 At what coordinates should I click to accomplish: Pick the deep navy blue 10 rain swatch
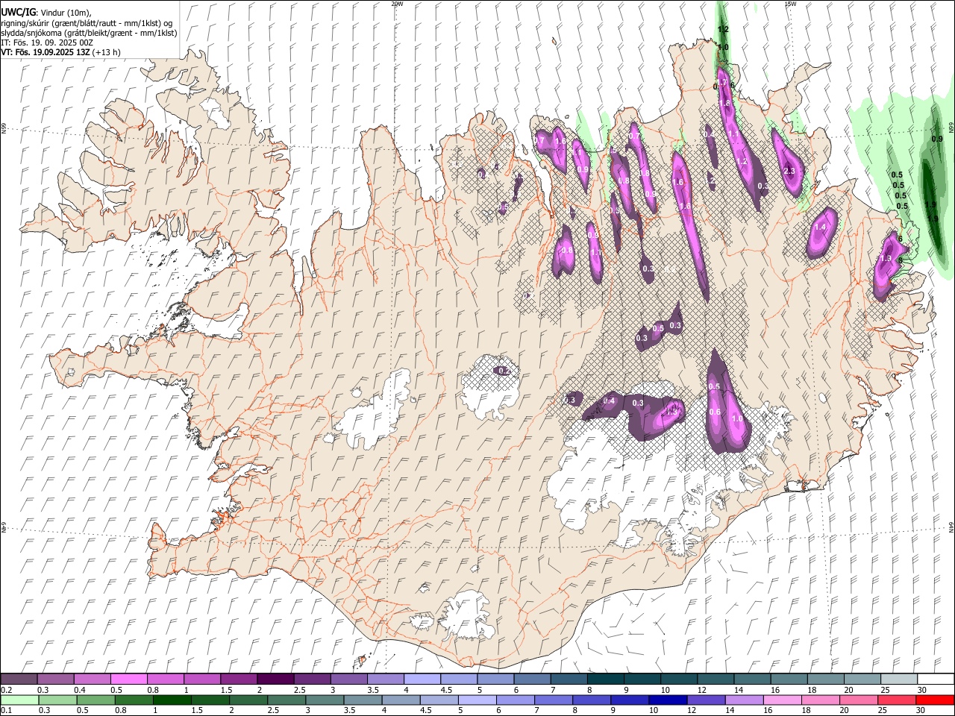[x=667, y=700]
